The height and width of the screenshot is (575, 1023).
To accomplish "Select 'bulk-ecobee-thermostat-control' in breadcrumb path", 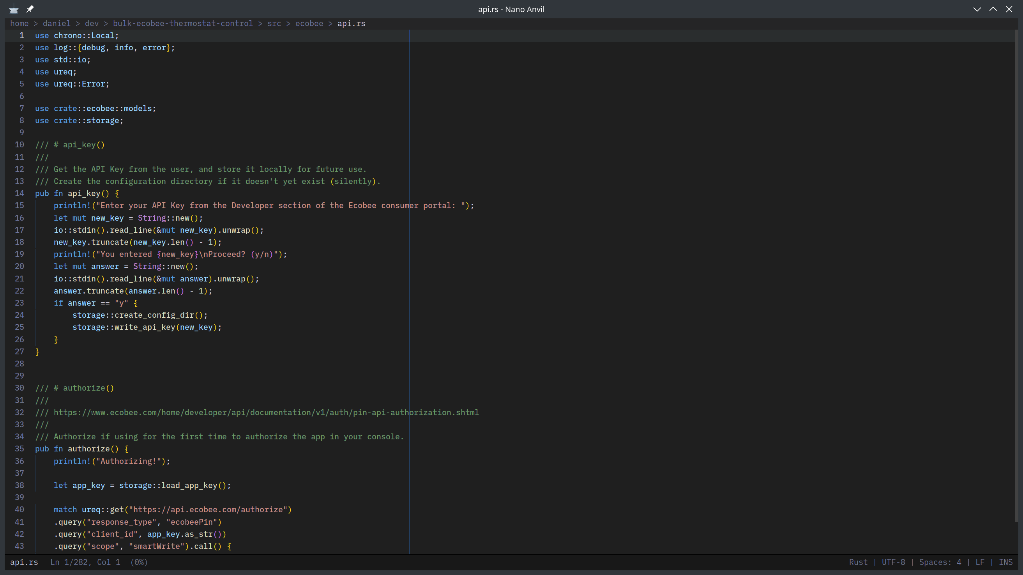I will click(183, 23).
